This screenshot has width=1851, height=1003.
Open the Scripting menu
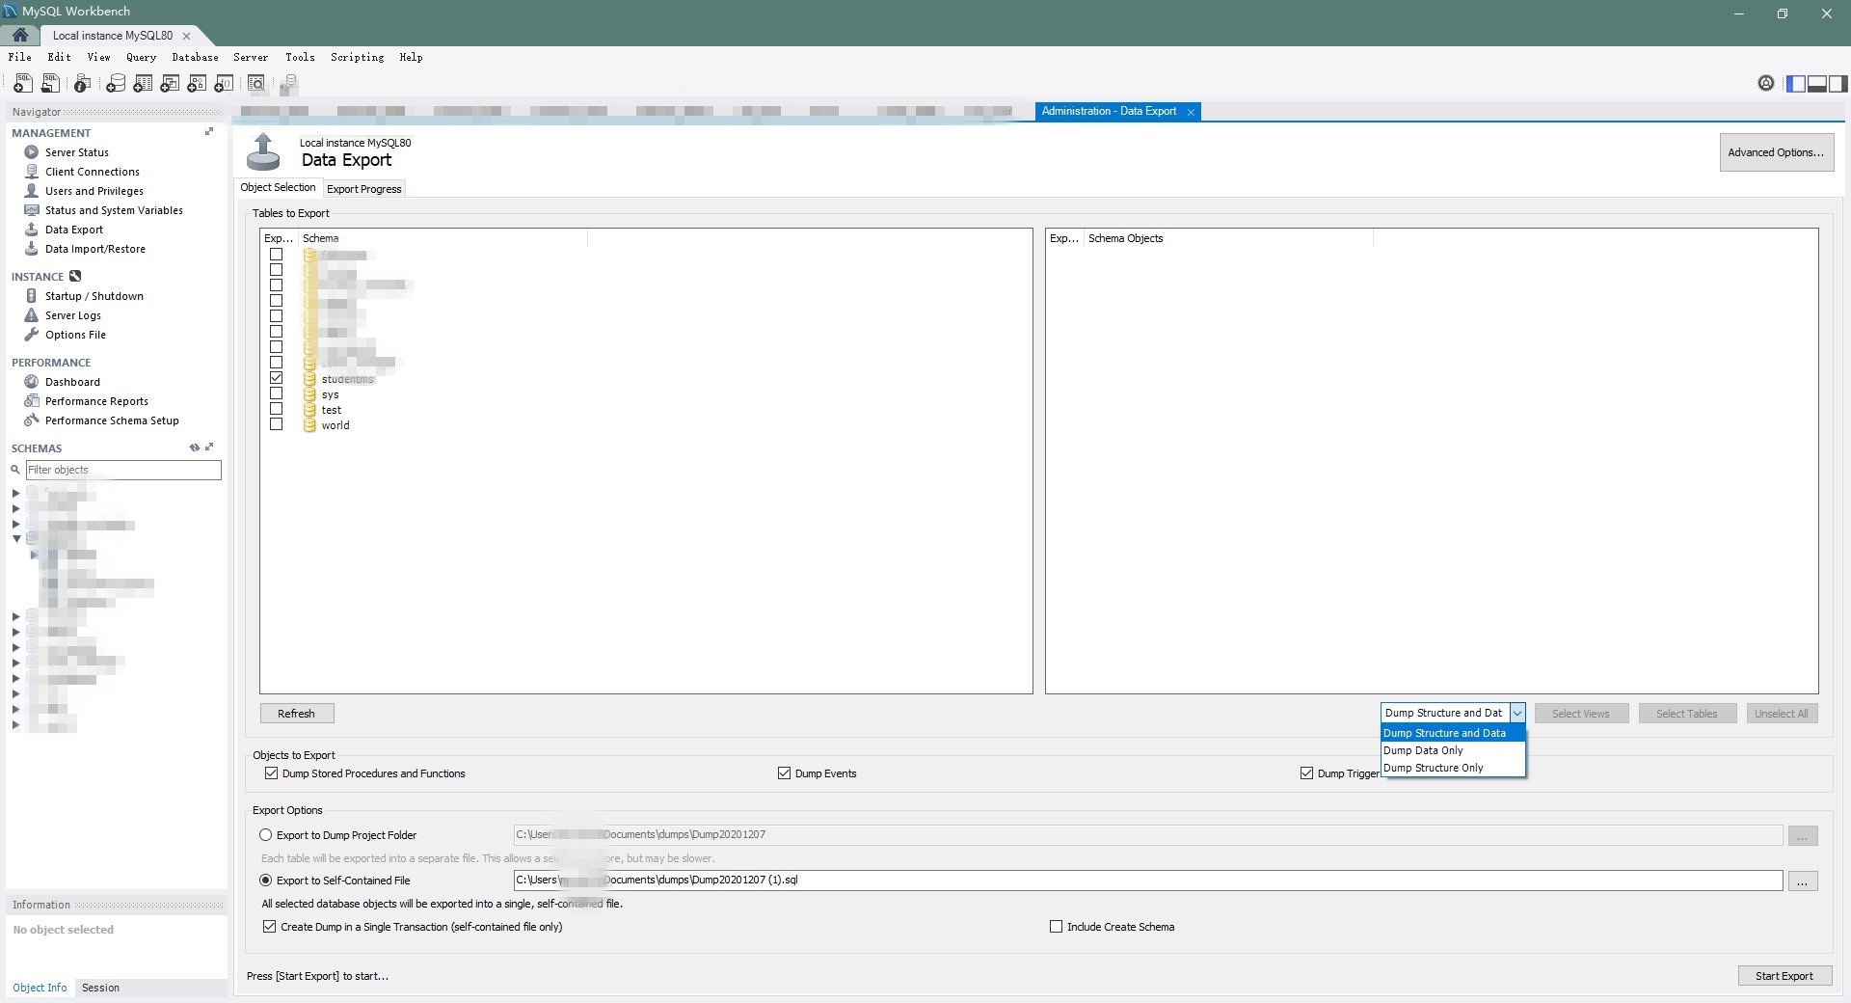pyautogui.click(x=356, y=57)
